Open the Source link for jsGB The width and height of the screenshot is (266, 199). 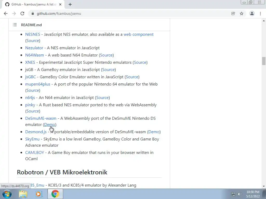tap(108, 70)
